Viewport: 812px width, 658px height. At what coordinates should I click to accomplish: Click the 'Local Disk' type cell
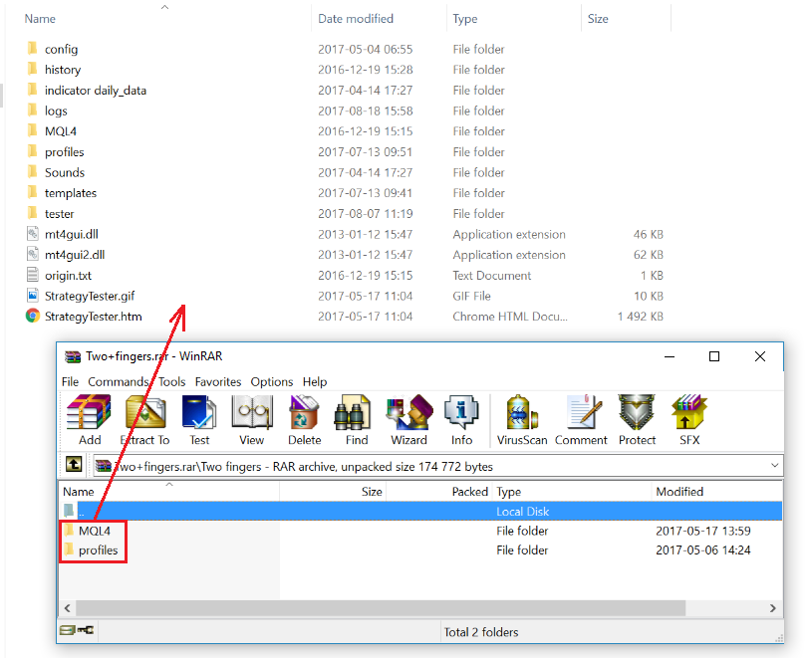(x=522, y=511)
